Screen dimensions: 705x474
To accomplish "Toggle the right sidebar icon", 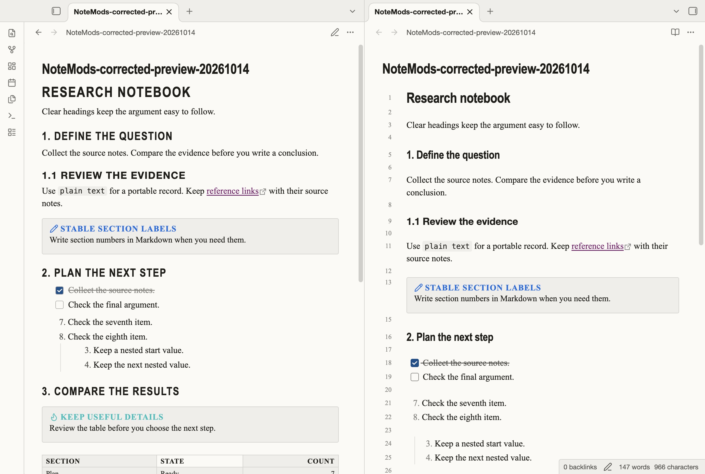I will coord(693,11).
